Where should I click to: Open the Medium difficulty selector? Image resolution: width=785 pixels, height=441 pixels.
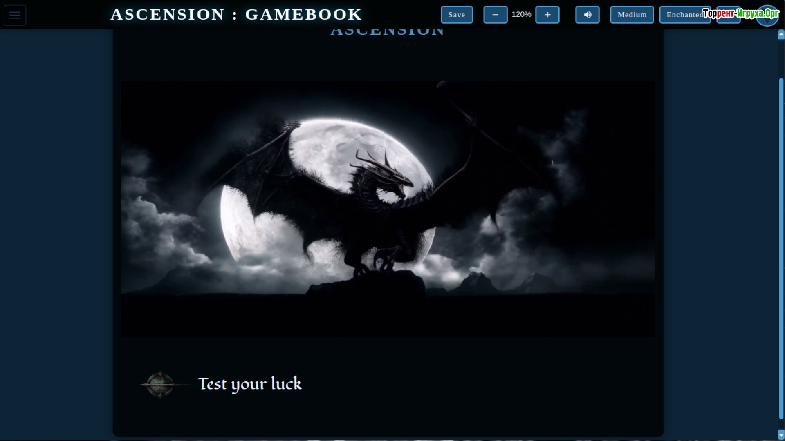[x=632, y=15]
